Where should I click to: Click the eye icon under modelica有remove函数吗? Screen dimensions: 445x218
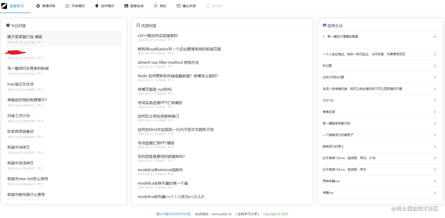[169, 174]
